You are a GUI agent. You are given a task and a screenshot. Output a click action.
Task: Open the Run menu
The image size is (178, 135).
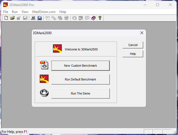click(15, 12)
